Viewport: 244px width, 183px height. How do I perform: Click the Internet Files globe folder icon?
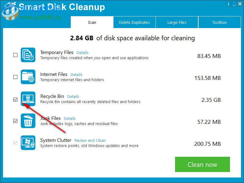(28, 77)
